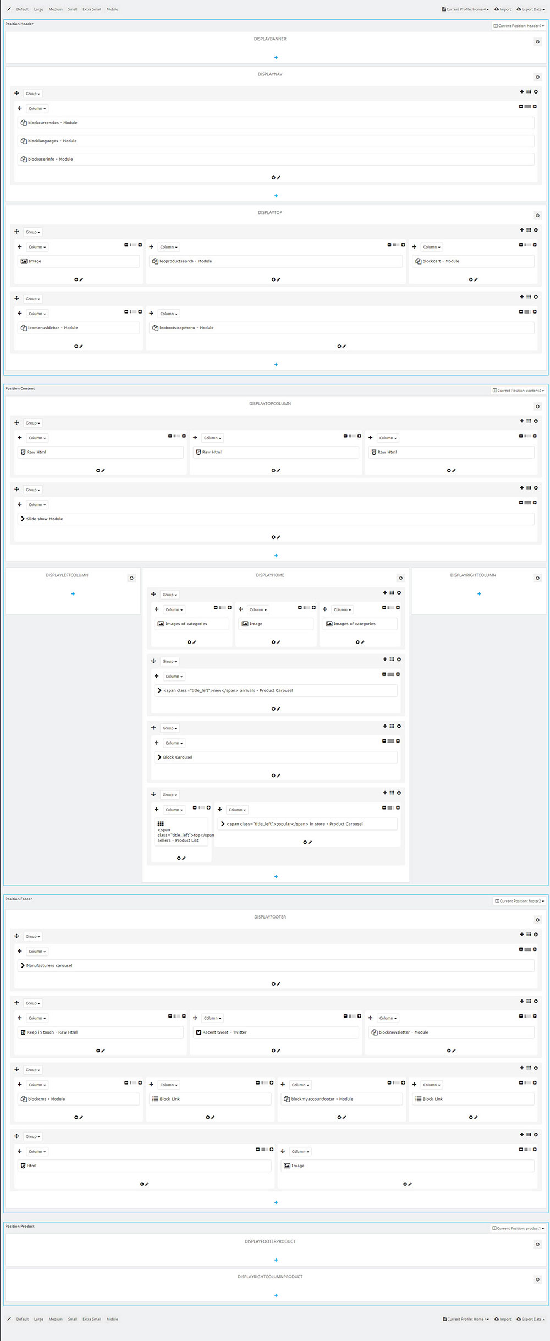
Task: Switch to the Mobile view in the top toolbar
Action: coord(112,9)
